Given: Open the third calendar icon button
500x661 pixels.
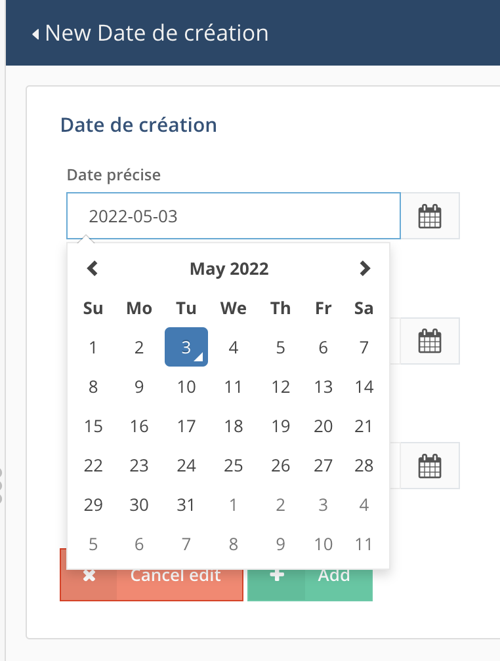Looking at the screenshot, I should point(430,466).
